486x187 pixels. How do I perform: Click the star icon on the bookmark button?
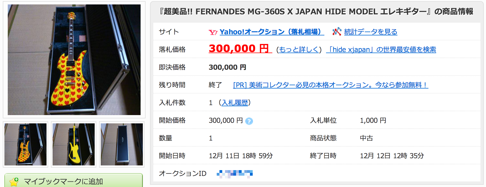[14, 181]
